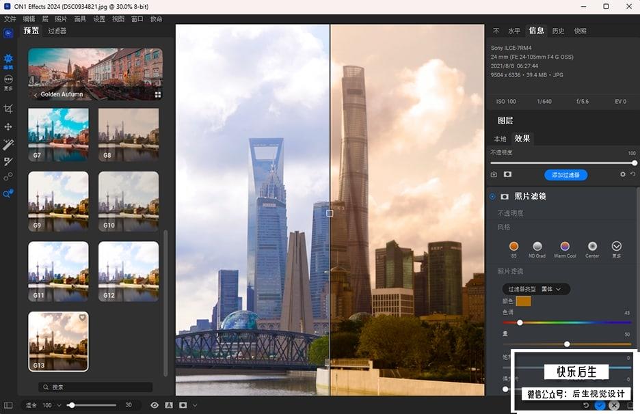Apply the G10 preset thumbnail

coord(129,202)
